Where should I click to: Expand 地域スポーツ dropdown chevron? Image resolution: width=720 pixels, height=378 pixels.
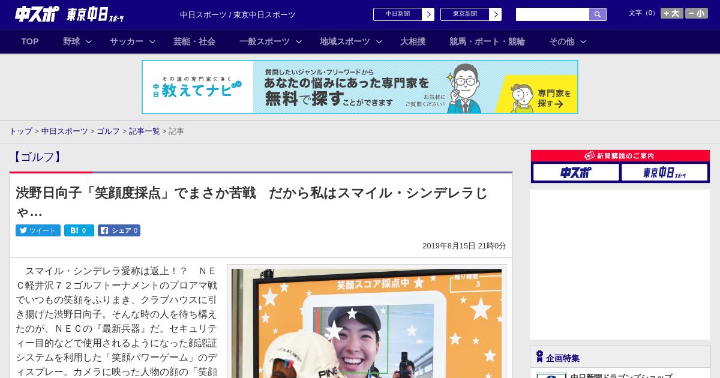pyautogui.click(x=379, y=41)
